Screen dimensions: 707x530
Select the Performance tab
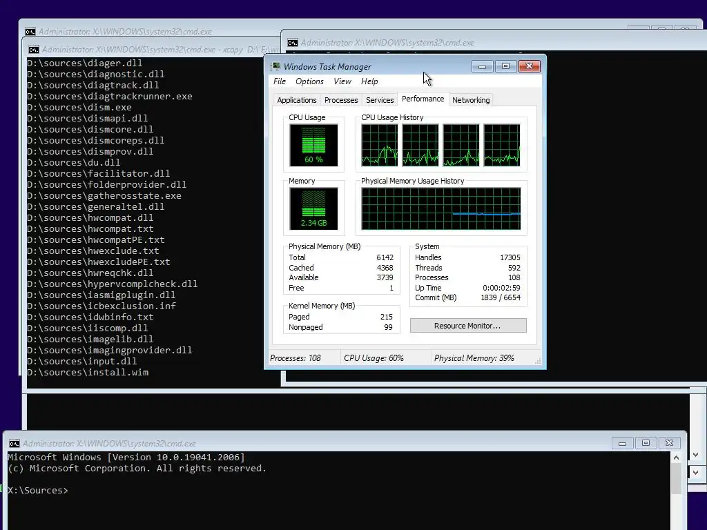tap(423, 99)
